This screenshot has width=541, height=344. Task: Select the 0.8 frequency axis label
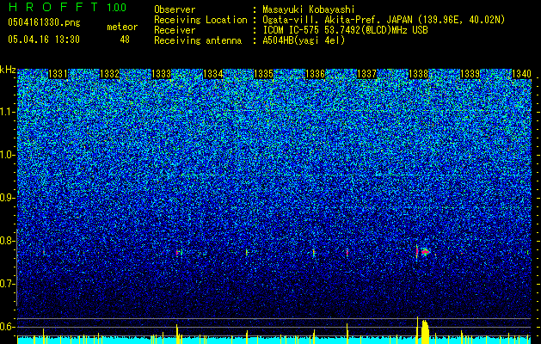[7, 241]
